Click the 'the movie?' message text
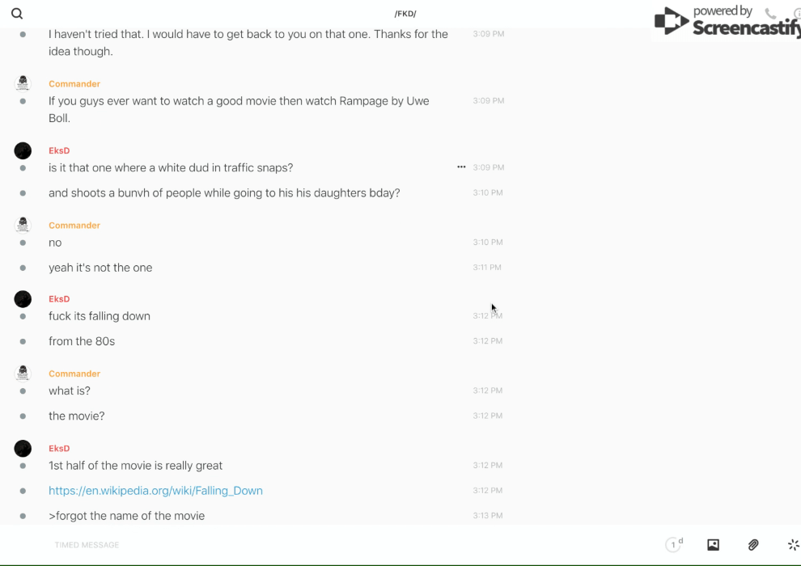Screen dimensions: 801x566 pos(77,416)
